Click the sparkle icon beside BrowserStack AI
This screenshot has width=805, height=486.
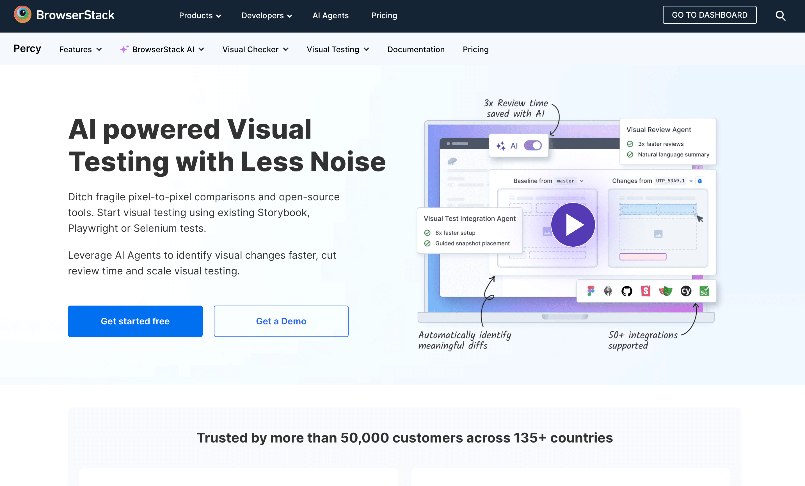(124, 49)
